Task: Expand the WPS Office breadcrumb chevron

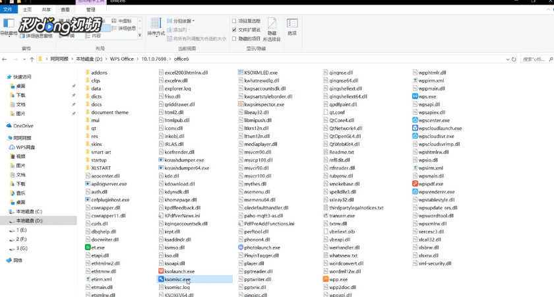Action: coord(138,59)
